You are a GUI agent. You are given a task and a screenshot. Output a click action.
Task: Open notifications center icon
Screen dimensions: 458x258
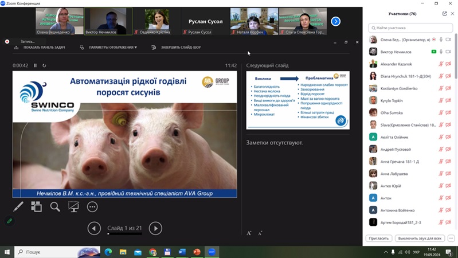point(449,252)
